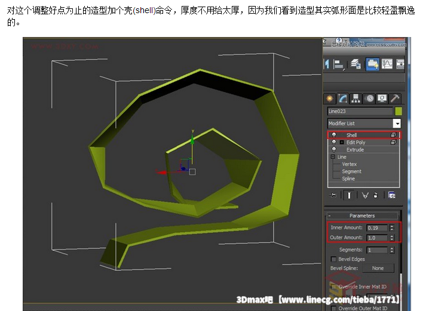Toggle the Extrude modifier lightbulb

click(x=334, y=149)
